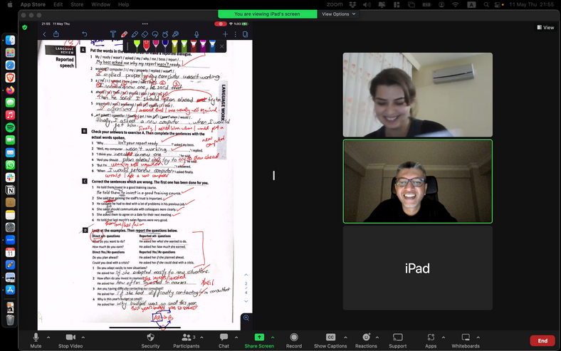561x351 pixels.
Task: Open the shapes/sticker tool next to lasso
Action: (x=165, y=34)
